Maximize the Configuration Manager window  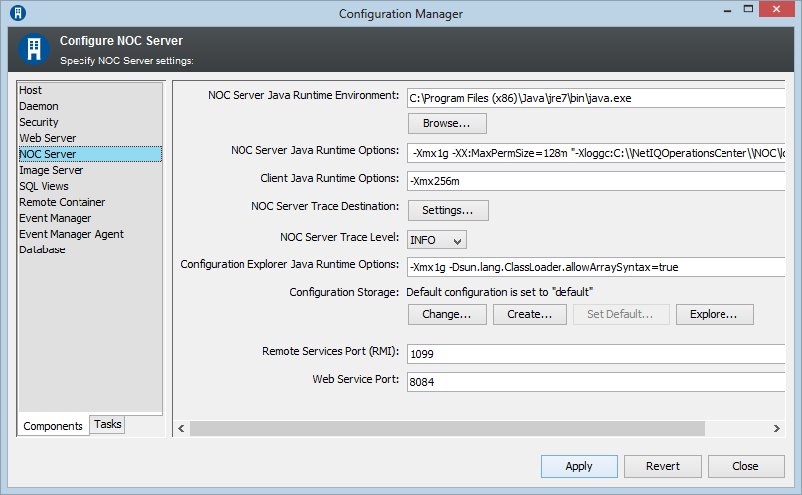click(x=748, y=9)
